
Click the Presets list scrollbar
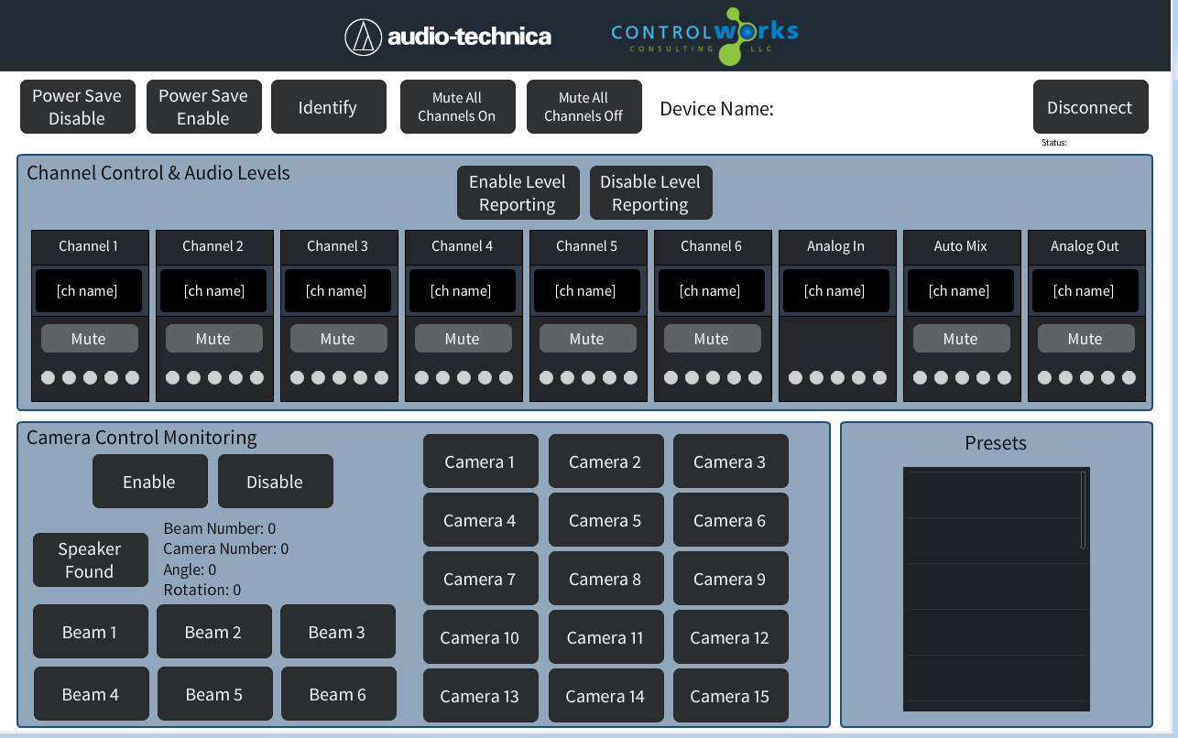click(1083, 509)
